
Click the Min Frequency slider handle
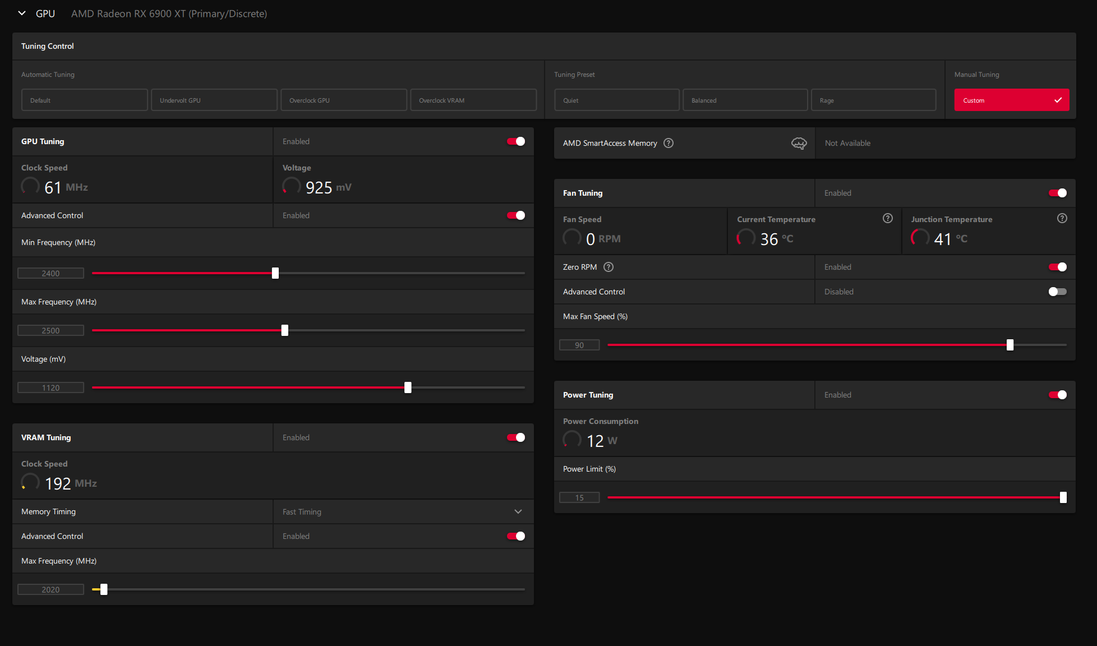click(275, 273)
